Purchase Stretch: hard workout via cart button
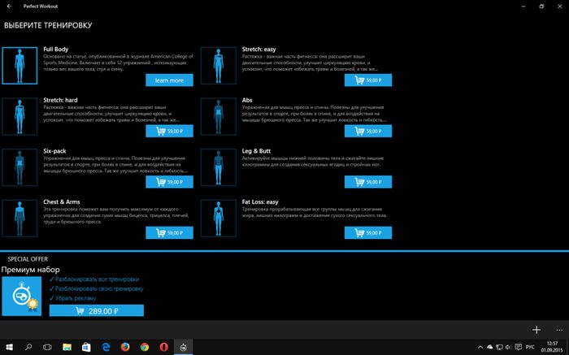This screenshot has width=569, height=355. tap(169, 131)
